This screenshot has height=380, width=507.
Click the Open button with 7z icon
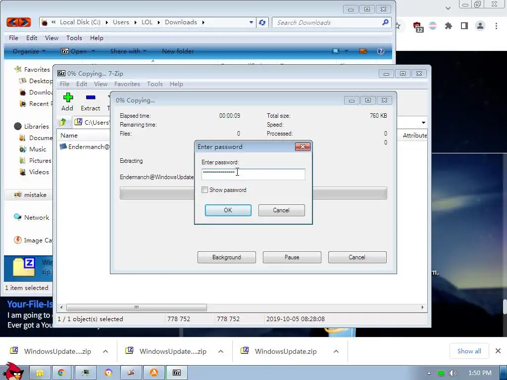coord(74,51)
